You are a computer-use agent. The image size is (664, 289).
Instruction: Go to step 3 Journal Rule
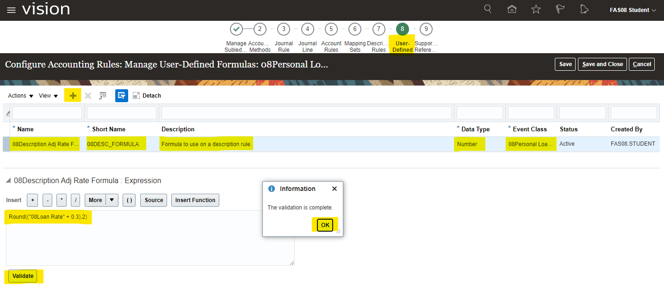(284, 29)
